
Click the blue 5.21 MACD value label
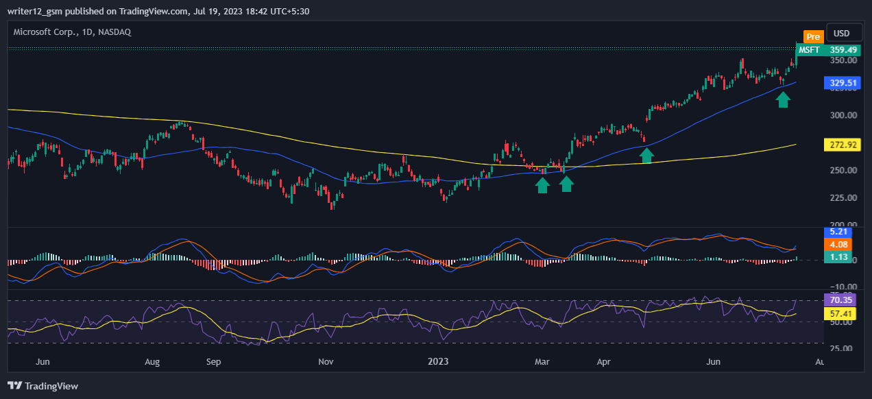tap(839, 232)
